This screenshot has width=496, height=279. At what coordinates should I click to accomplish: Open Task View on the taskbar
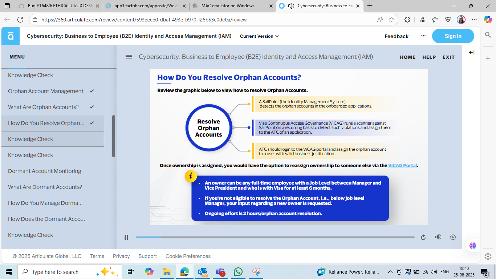(x=131, y=272)
